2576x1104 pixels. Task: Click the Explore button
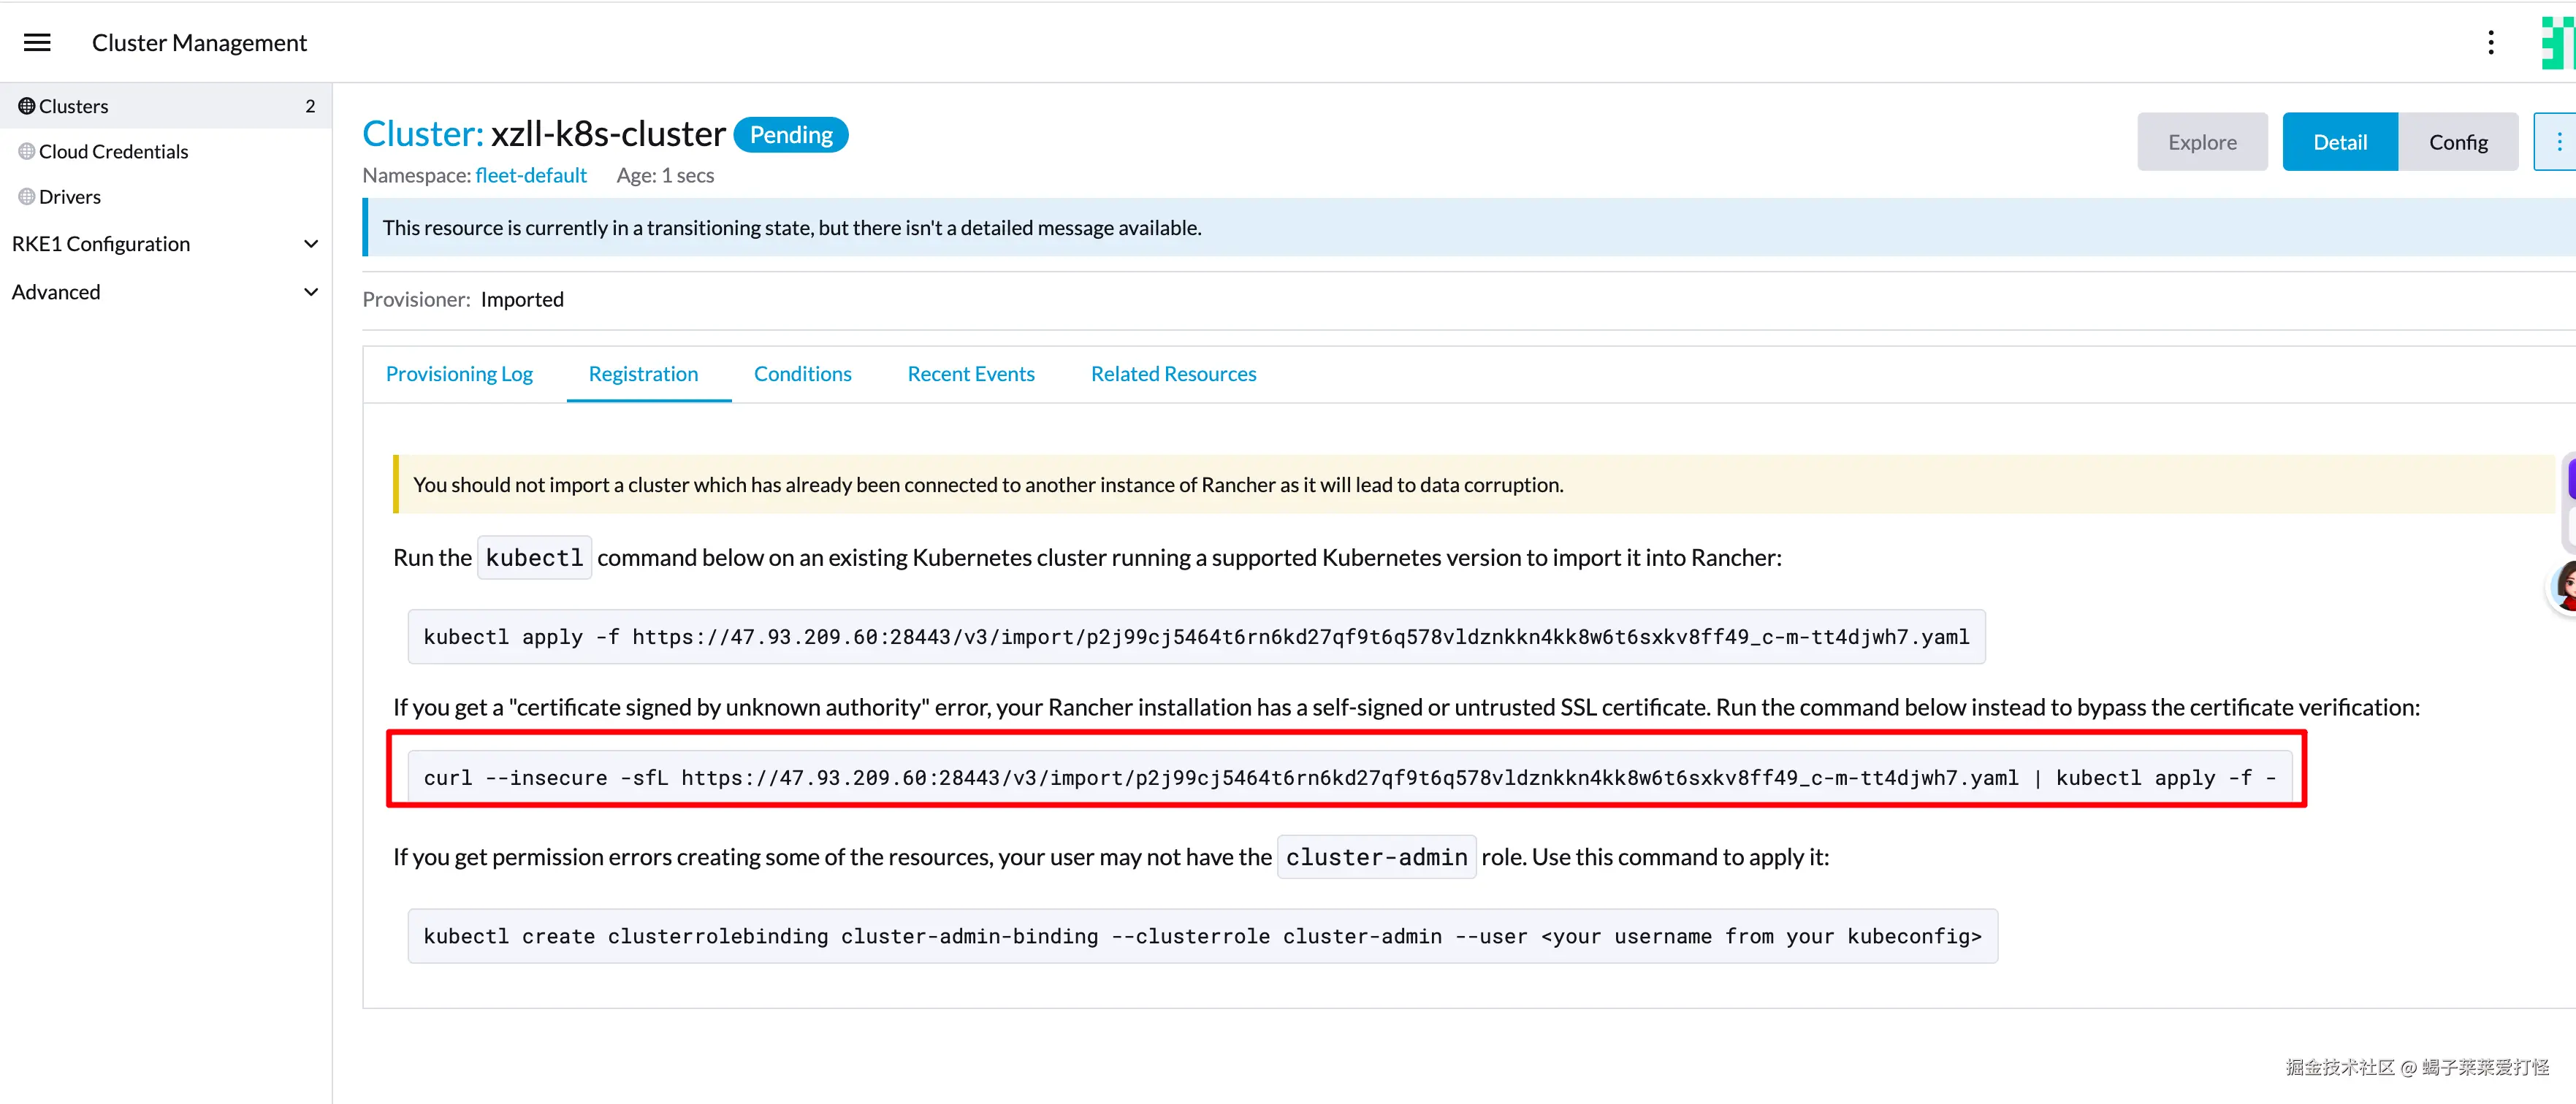2202,142
